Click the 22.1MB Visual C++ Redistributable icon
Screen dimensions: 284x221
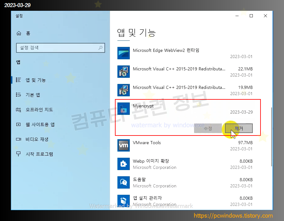(x=124, y=72)
